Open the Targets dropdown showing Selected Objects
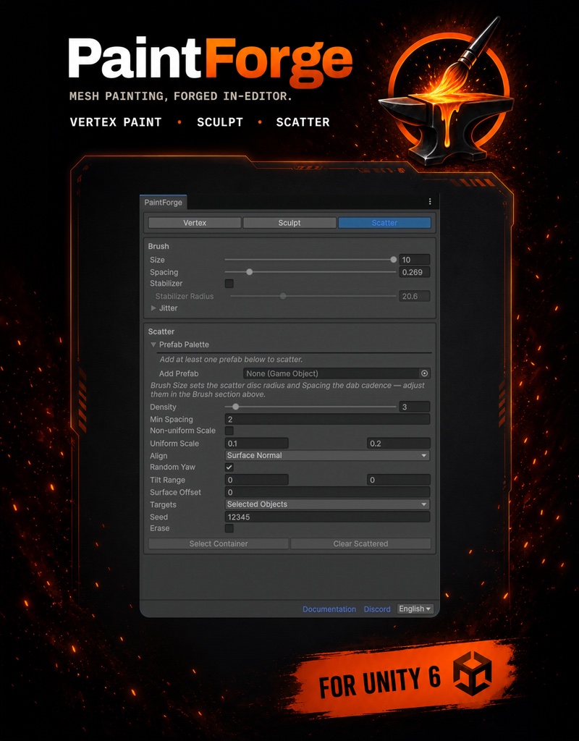 (x=327, y=504)
